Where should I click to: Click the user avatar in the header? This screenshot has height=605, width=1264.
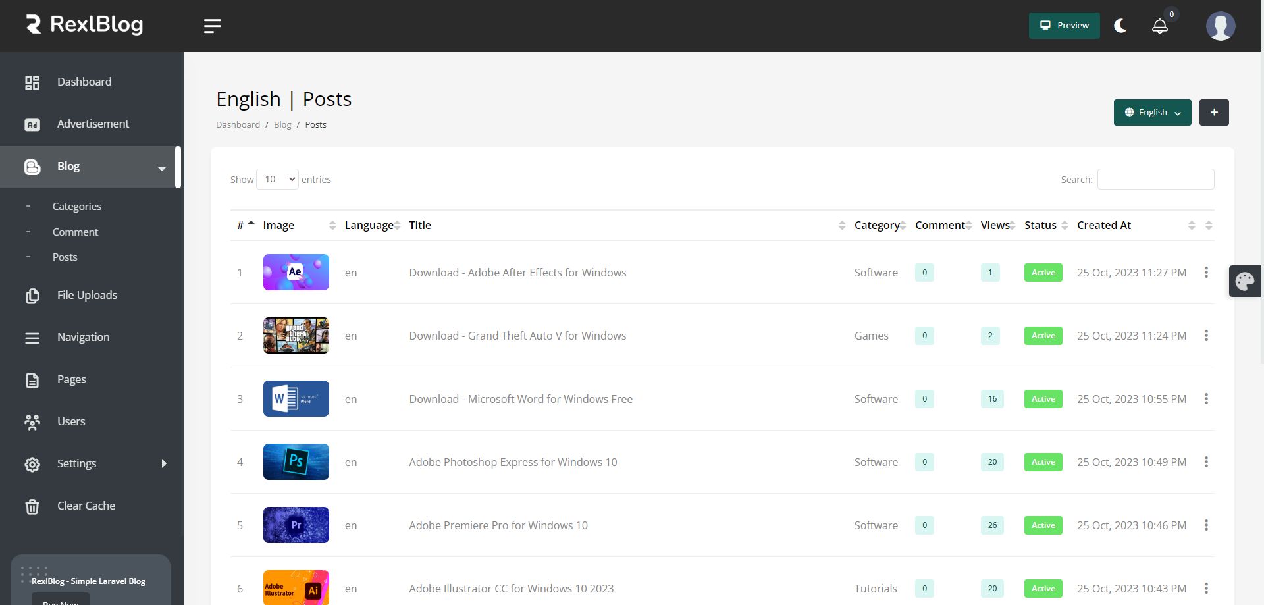pyautogui.click(x=1220, y=26)
